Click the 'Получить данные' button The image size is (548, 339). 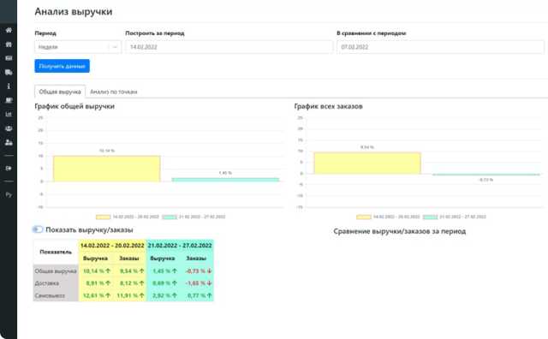click(x=63, y=66)
